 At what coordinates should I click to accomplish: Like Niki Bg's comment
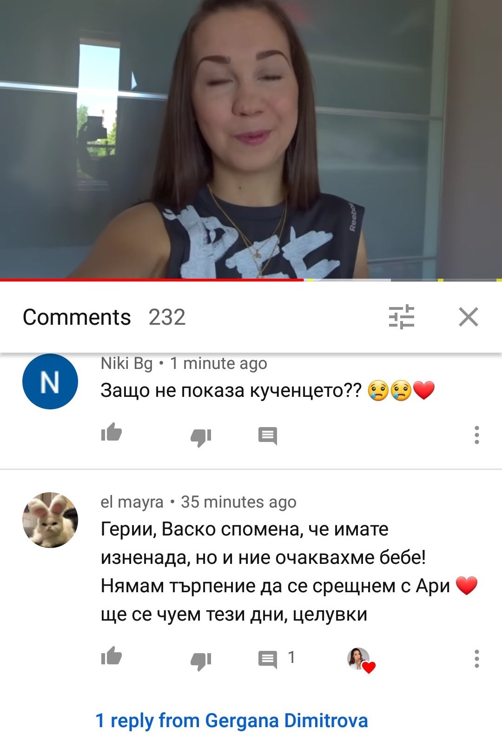tap(112, 432)
